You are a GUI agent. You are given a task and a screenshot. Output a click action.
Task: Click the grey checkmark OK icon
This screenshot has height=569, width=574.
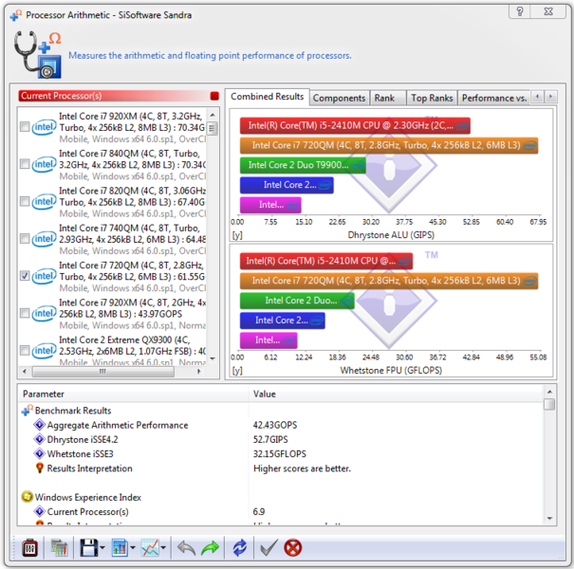pyautogui.click(x=268, y=548)
